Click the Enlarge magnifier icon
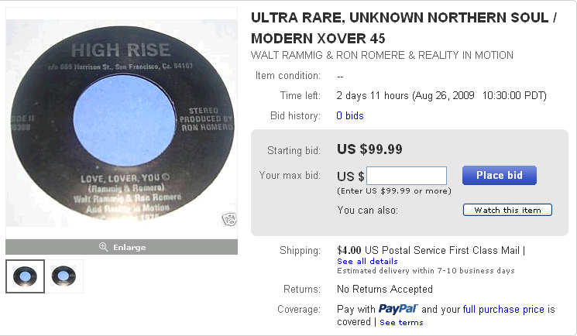 click(x=103, y=247)
